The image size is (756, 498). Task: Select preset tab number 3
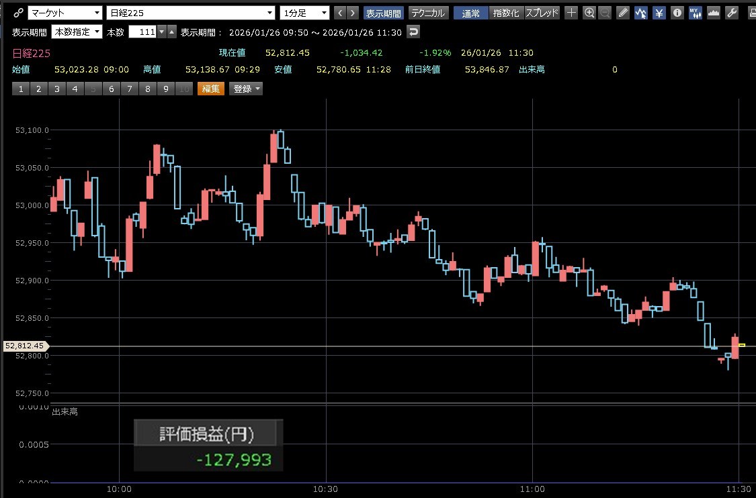click(x=57, y=89)
